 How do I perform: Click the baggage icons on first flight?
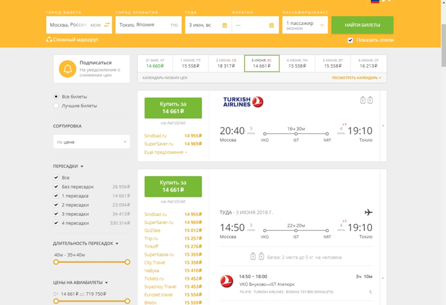(366, 100)
